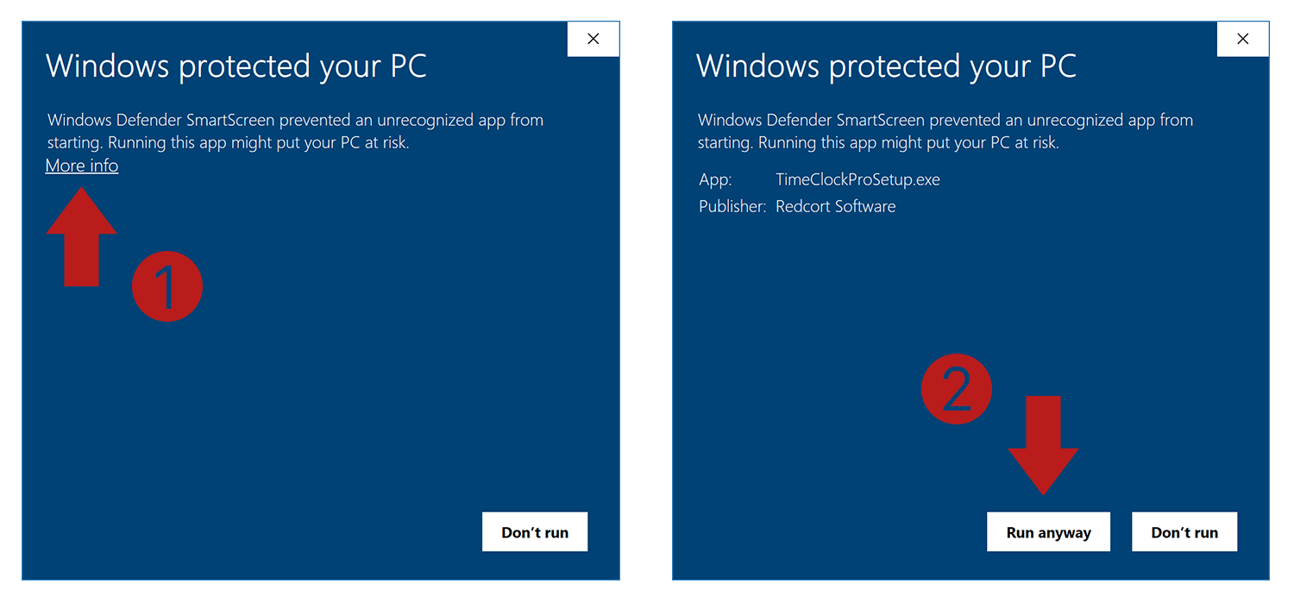Click the red numbered circle labeled 2
The width and height of the screenshot is (1294, 596).
[x=957, y=389]
